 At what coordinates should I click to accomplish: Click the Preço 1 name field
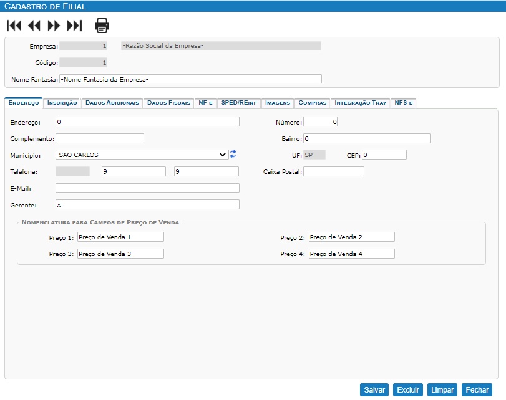click(120, 237)
